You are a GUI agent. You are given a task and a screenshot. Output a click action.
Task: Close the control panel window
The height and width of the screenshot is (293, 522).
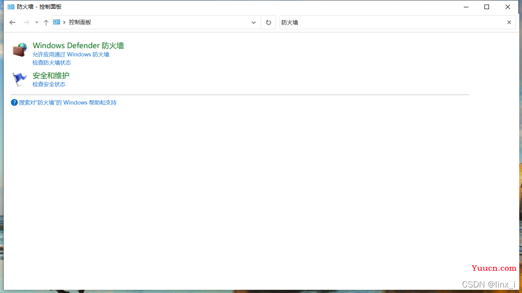508,7
